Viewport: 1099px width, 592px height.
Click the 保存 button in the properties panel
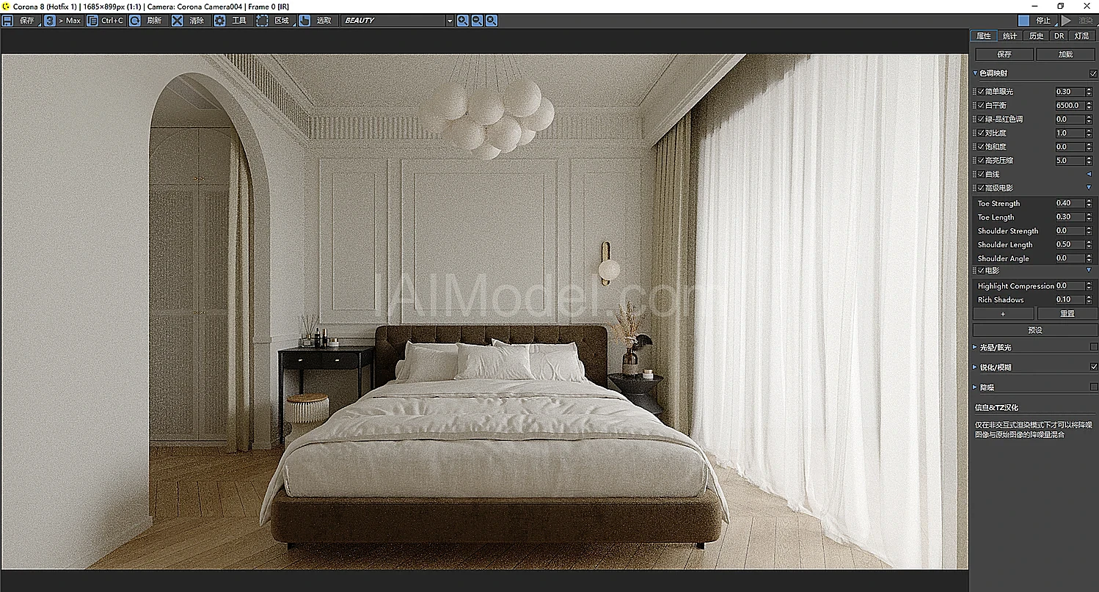[1004, 54]
